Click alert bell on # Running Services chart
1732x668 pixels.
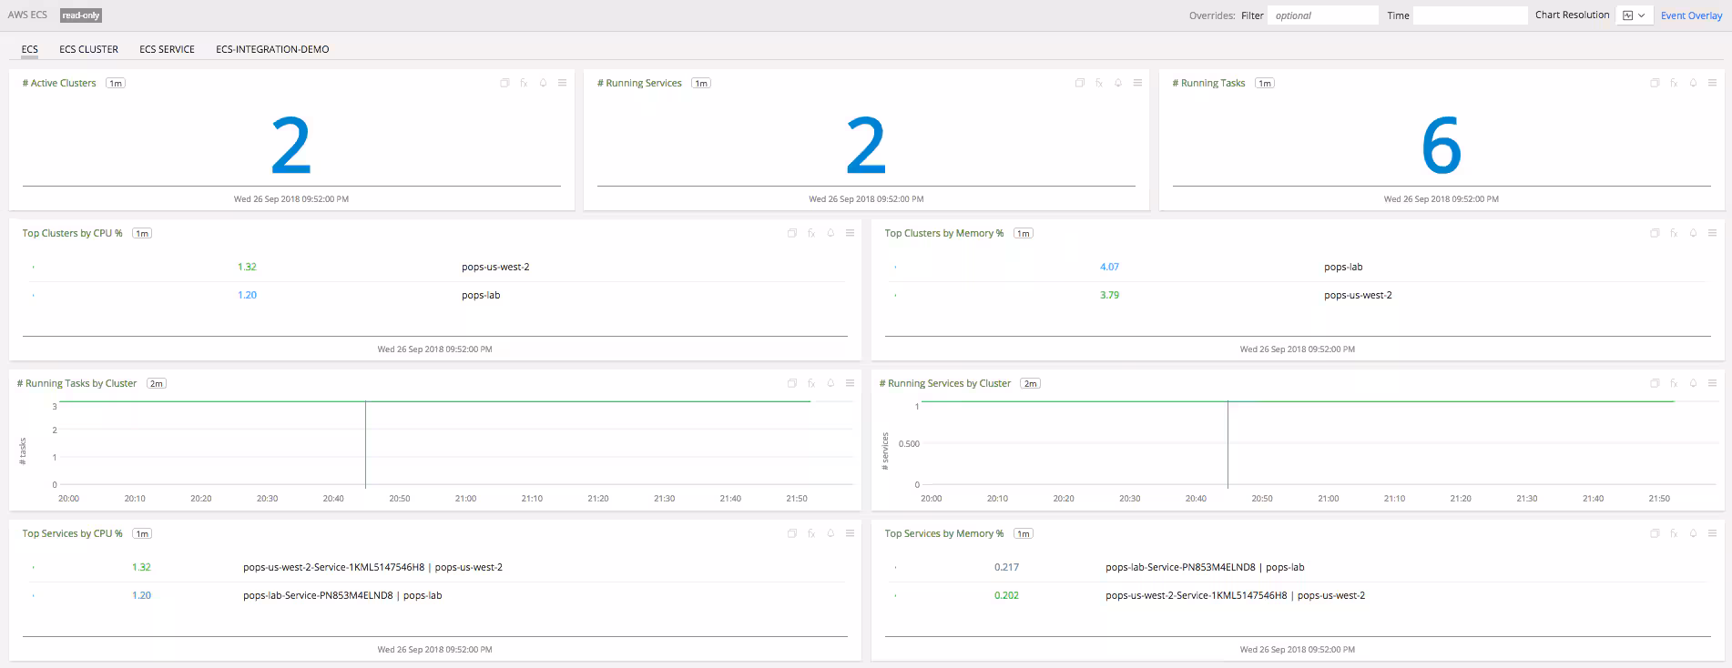tap(1118, 83)
